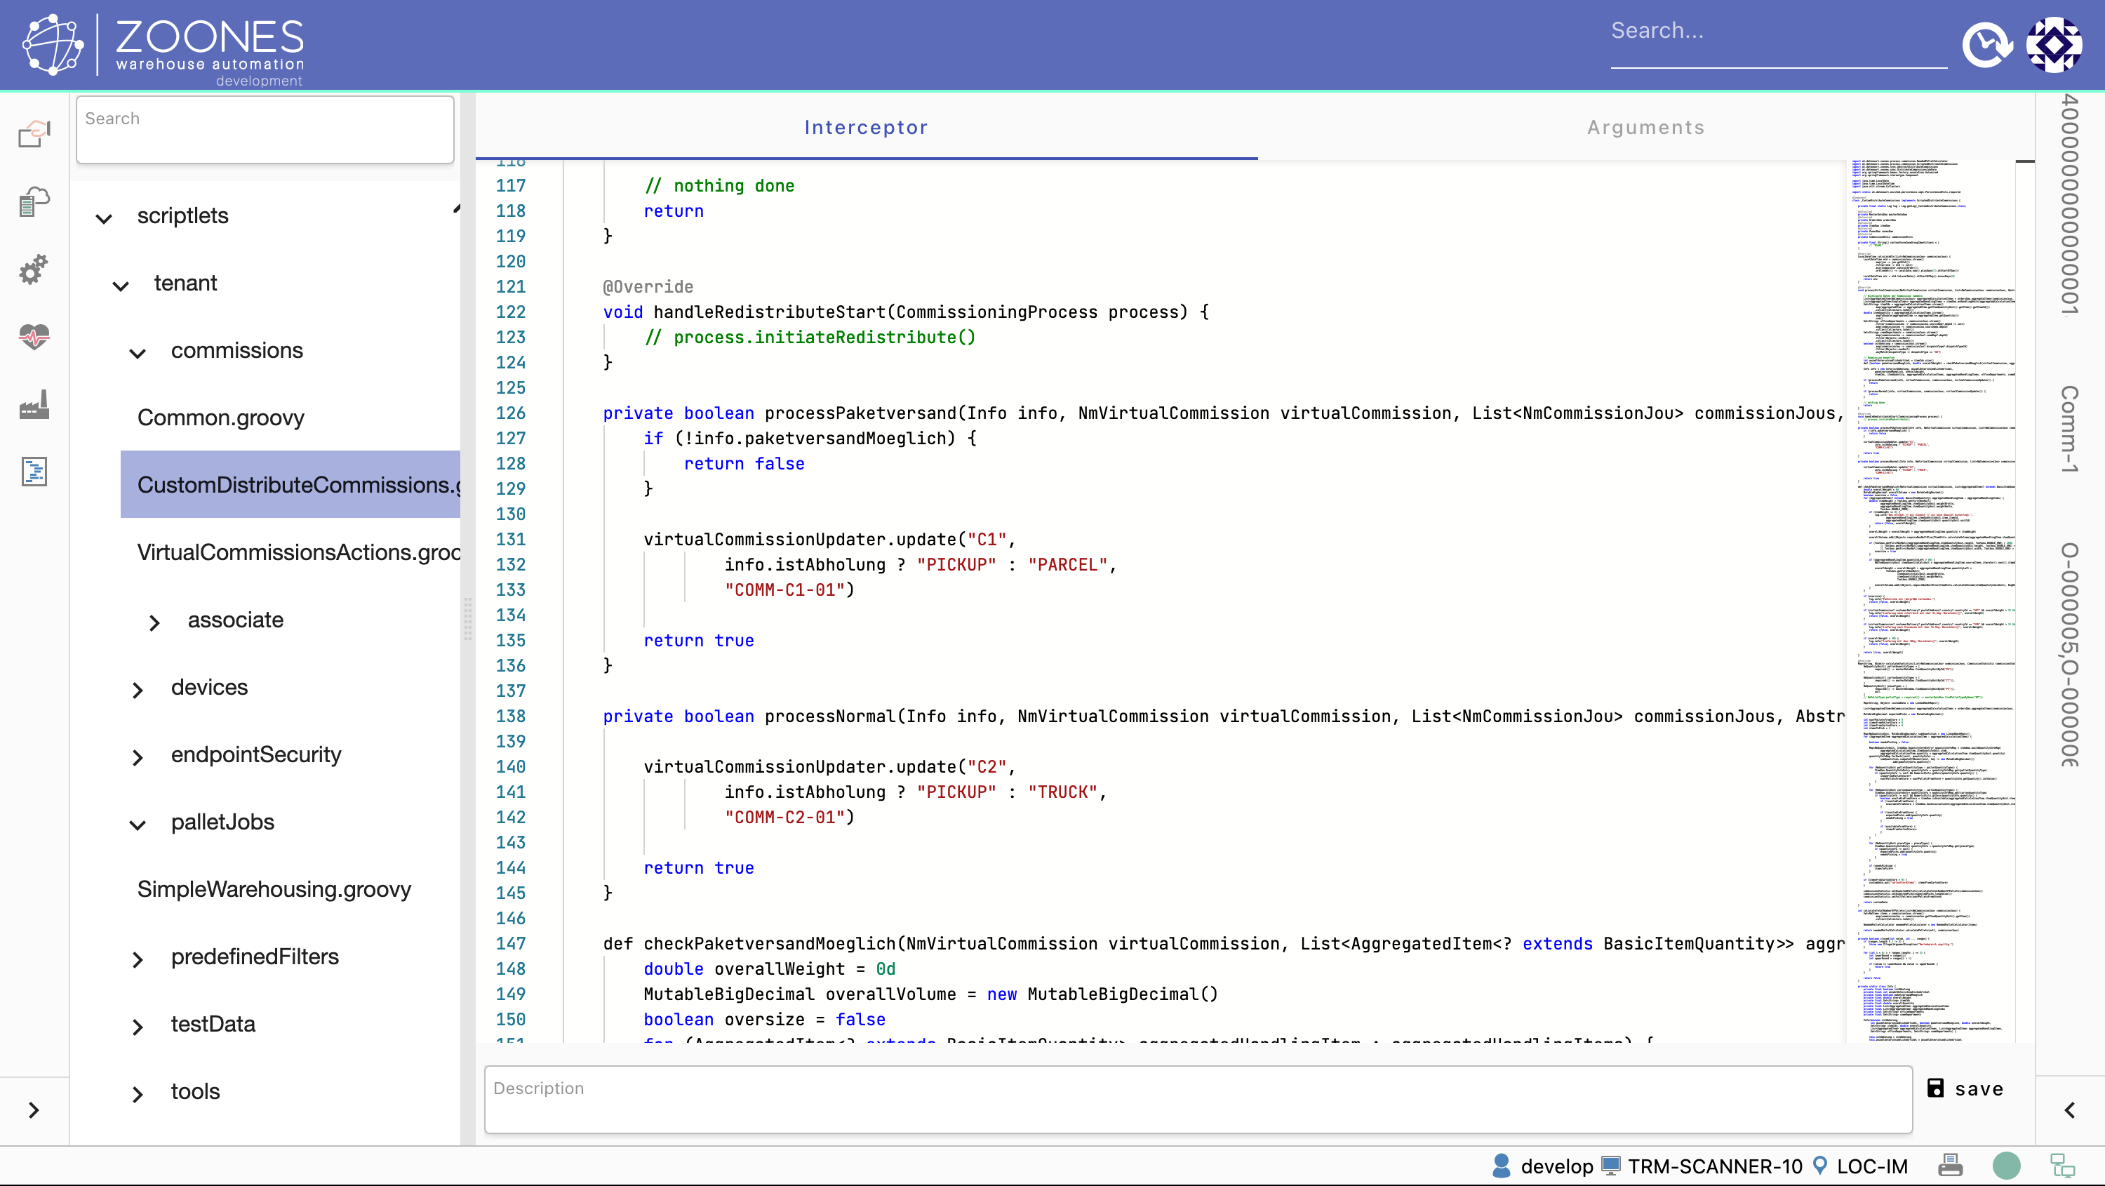The height and width of the screenshot is (1186, 2105).
Task: Click the heartbeat health monitor icon
Action: coord(34,336)
